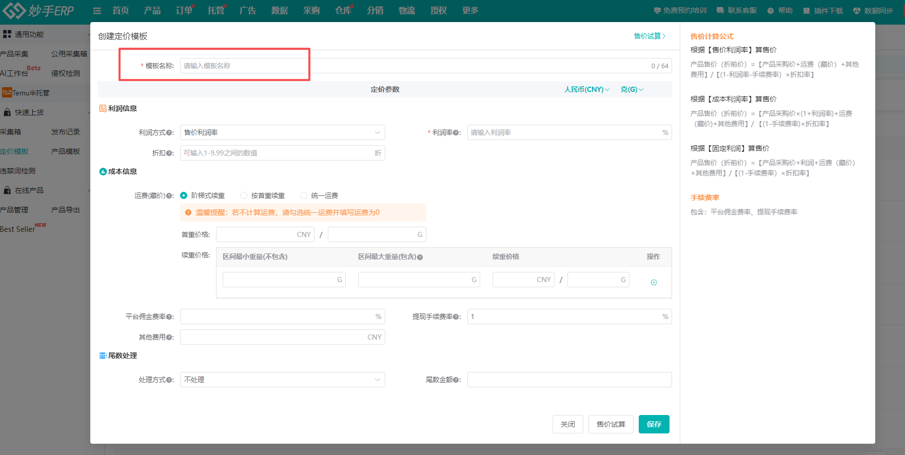Click the 联系客服 customer service icon
Image resolution: width=905 pixels, height=455 pixels.
(720, 11)
